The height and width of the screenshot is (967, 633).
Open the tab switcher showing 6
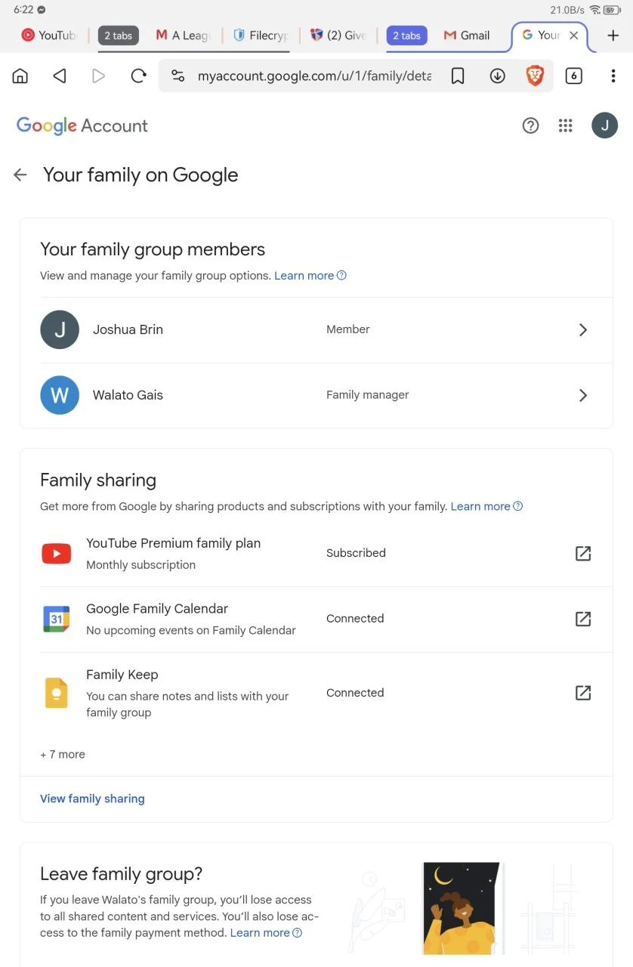pyautogui.click(x=574, y=76)
